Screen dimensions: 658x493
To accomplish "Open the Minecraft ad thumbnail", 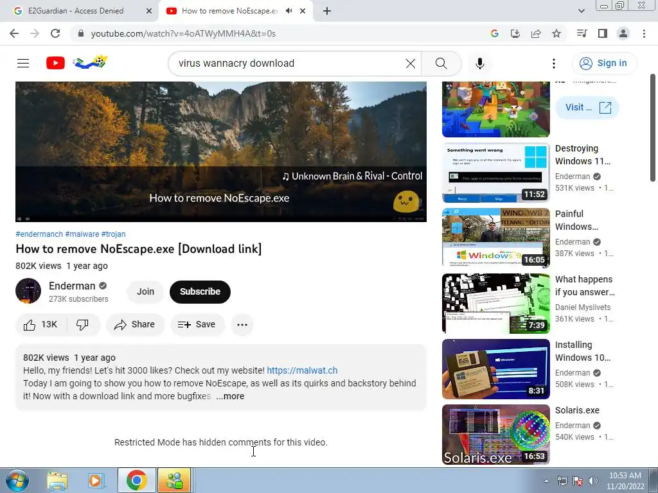I will pyautogui.click(x=495, y=109).
